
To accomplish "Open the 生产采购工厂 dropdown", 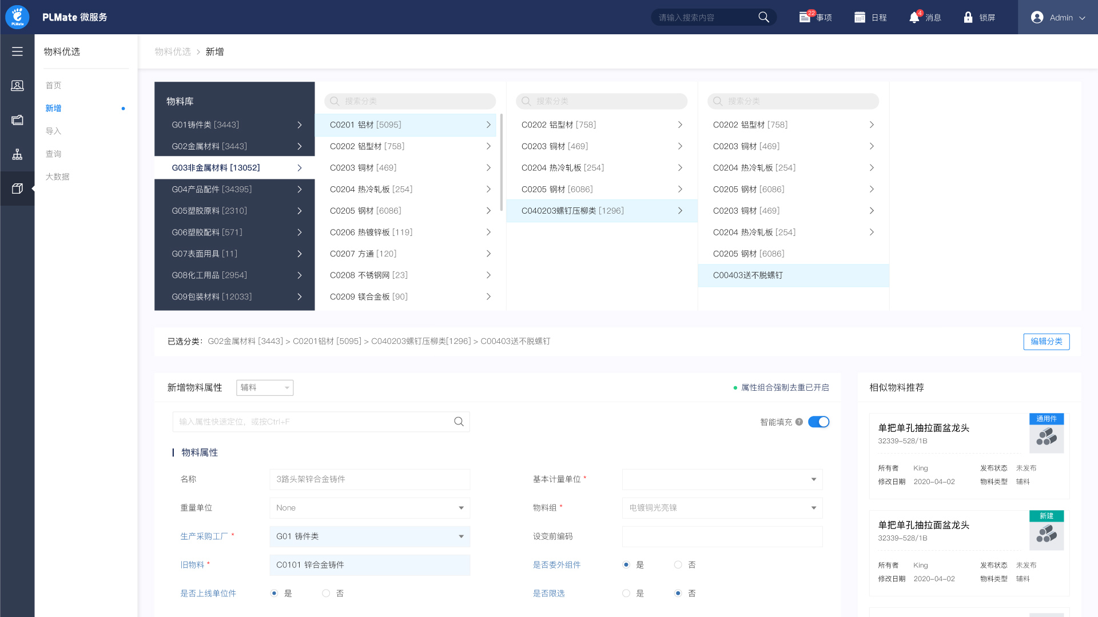I will pos(369,536).
